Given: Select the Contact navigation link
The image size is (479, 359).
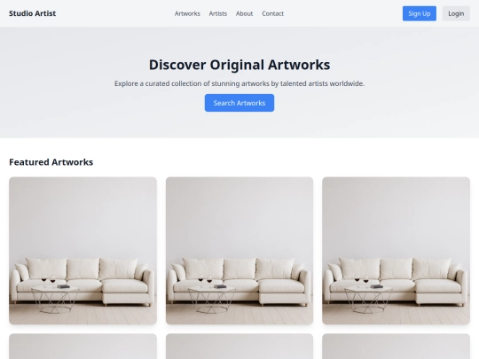Looking at the screenshot, I should click(273, 13).
